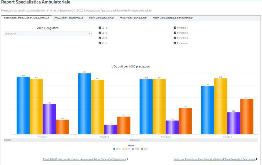Viewport: 262px width, 165px height.
Task: Click the REGIONE row label below chart
Action: pyautogui.click(x=7, y=140)
